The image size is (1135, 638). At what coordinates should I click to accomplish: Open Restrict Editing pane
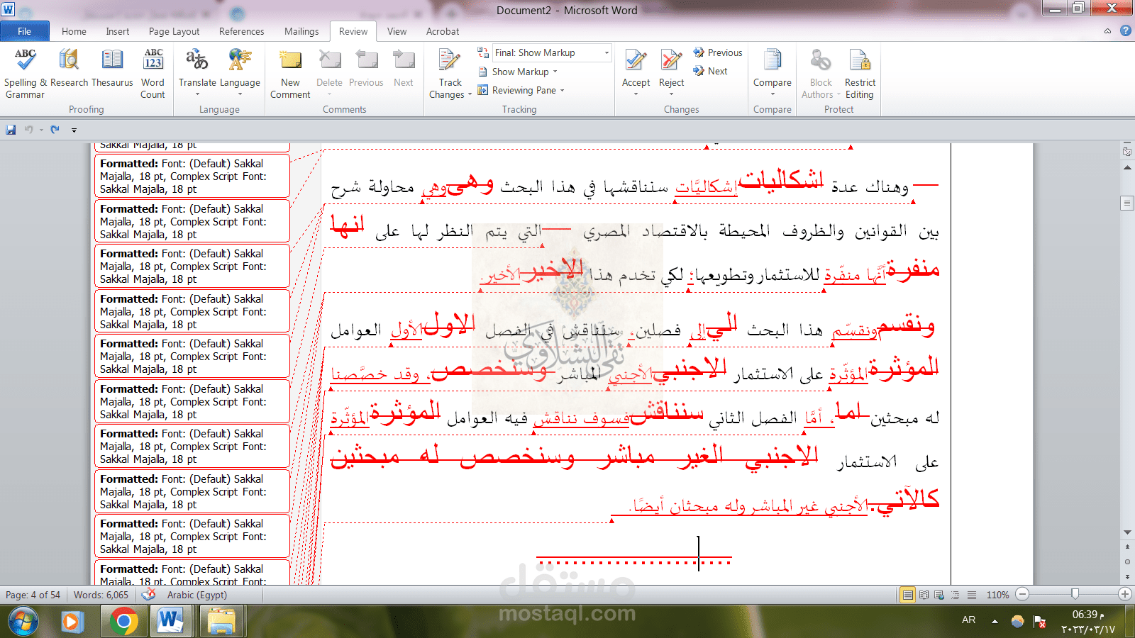pyautogui.click(x=860, y=74)
